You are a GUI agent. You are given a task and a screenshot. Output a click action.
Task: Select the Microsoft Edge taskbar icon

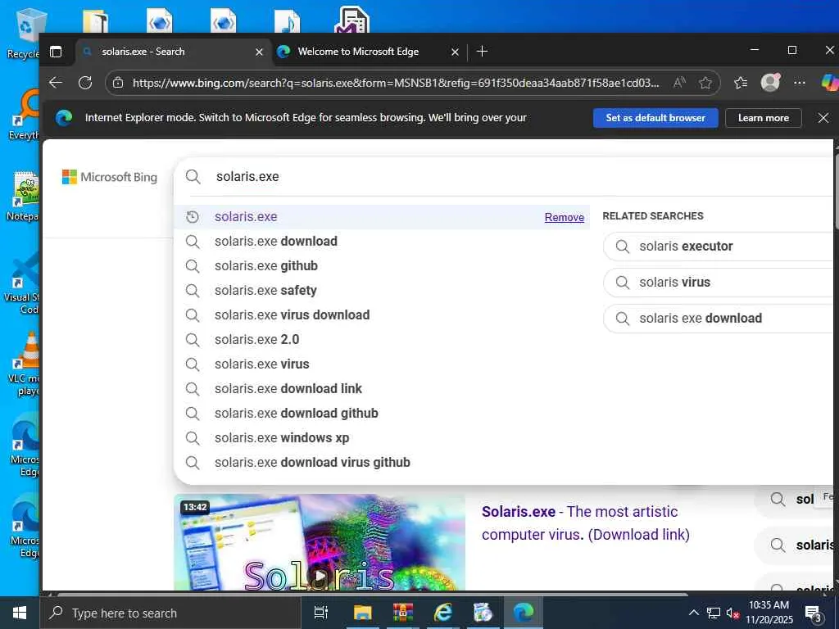click(x=524, y=613)
